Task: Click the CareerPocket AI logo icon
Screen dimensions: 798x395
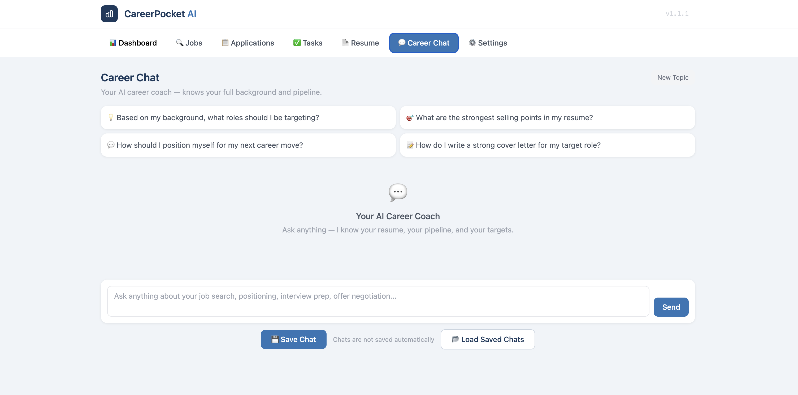Action: pyautogui.click(x=109, y=14)
